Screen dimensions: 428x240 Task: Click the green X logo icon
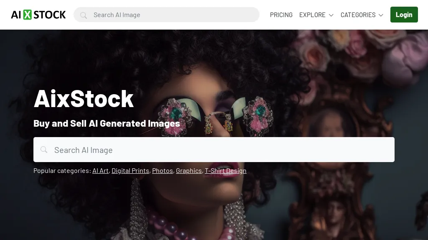(27, 15)
